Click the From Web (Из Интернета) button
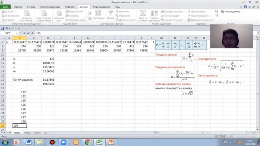Viewport: 260px width, 146px height. pos(10,16)
